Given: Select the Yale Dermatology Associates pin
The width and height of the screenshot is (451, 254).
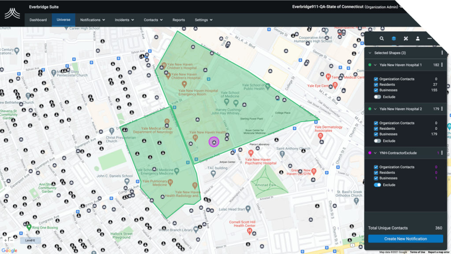Looking at the screenshot, I should coord(321,137).
